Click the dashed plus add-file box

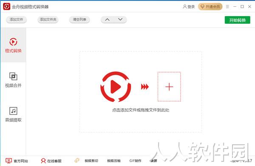[x=169, y=87]
